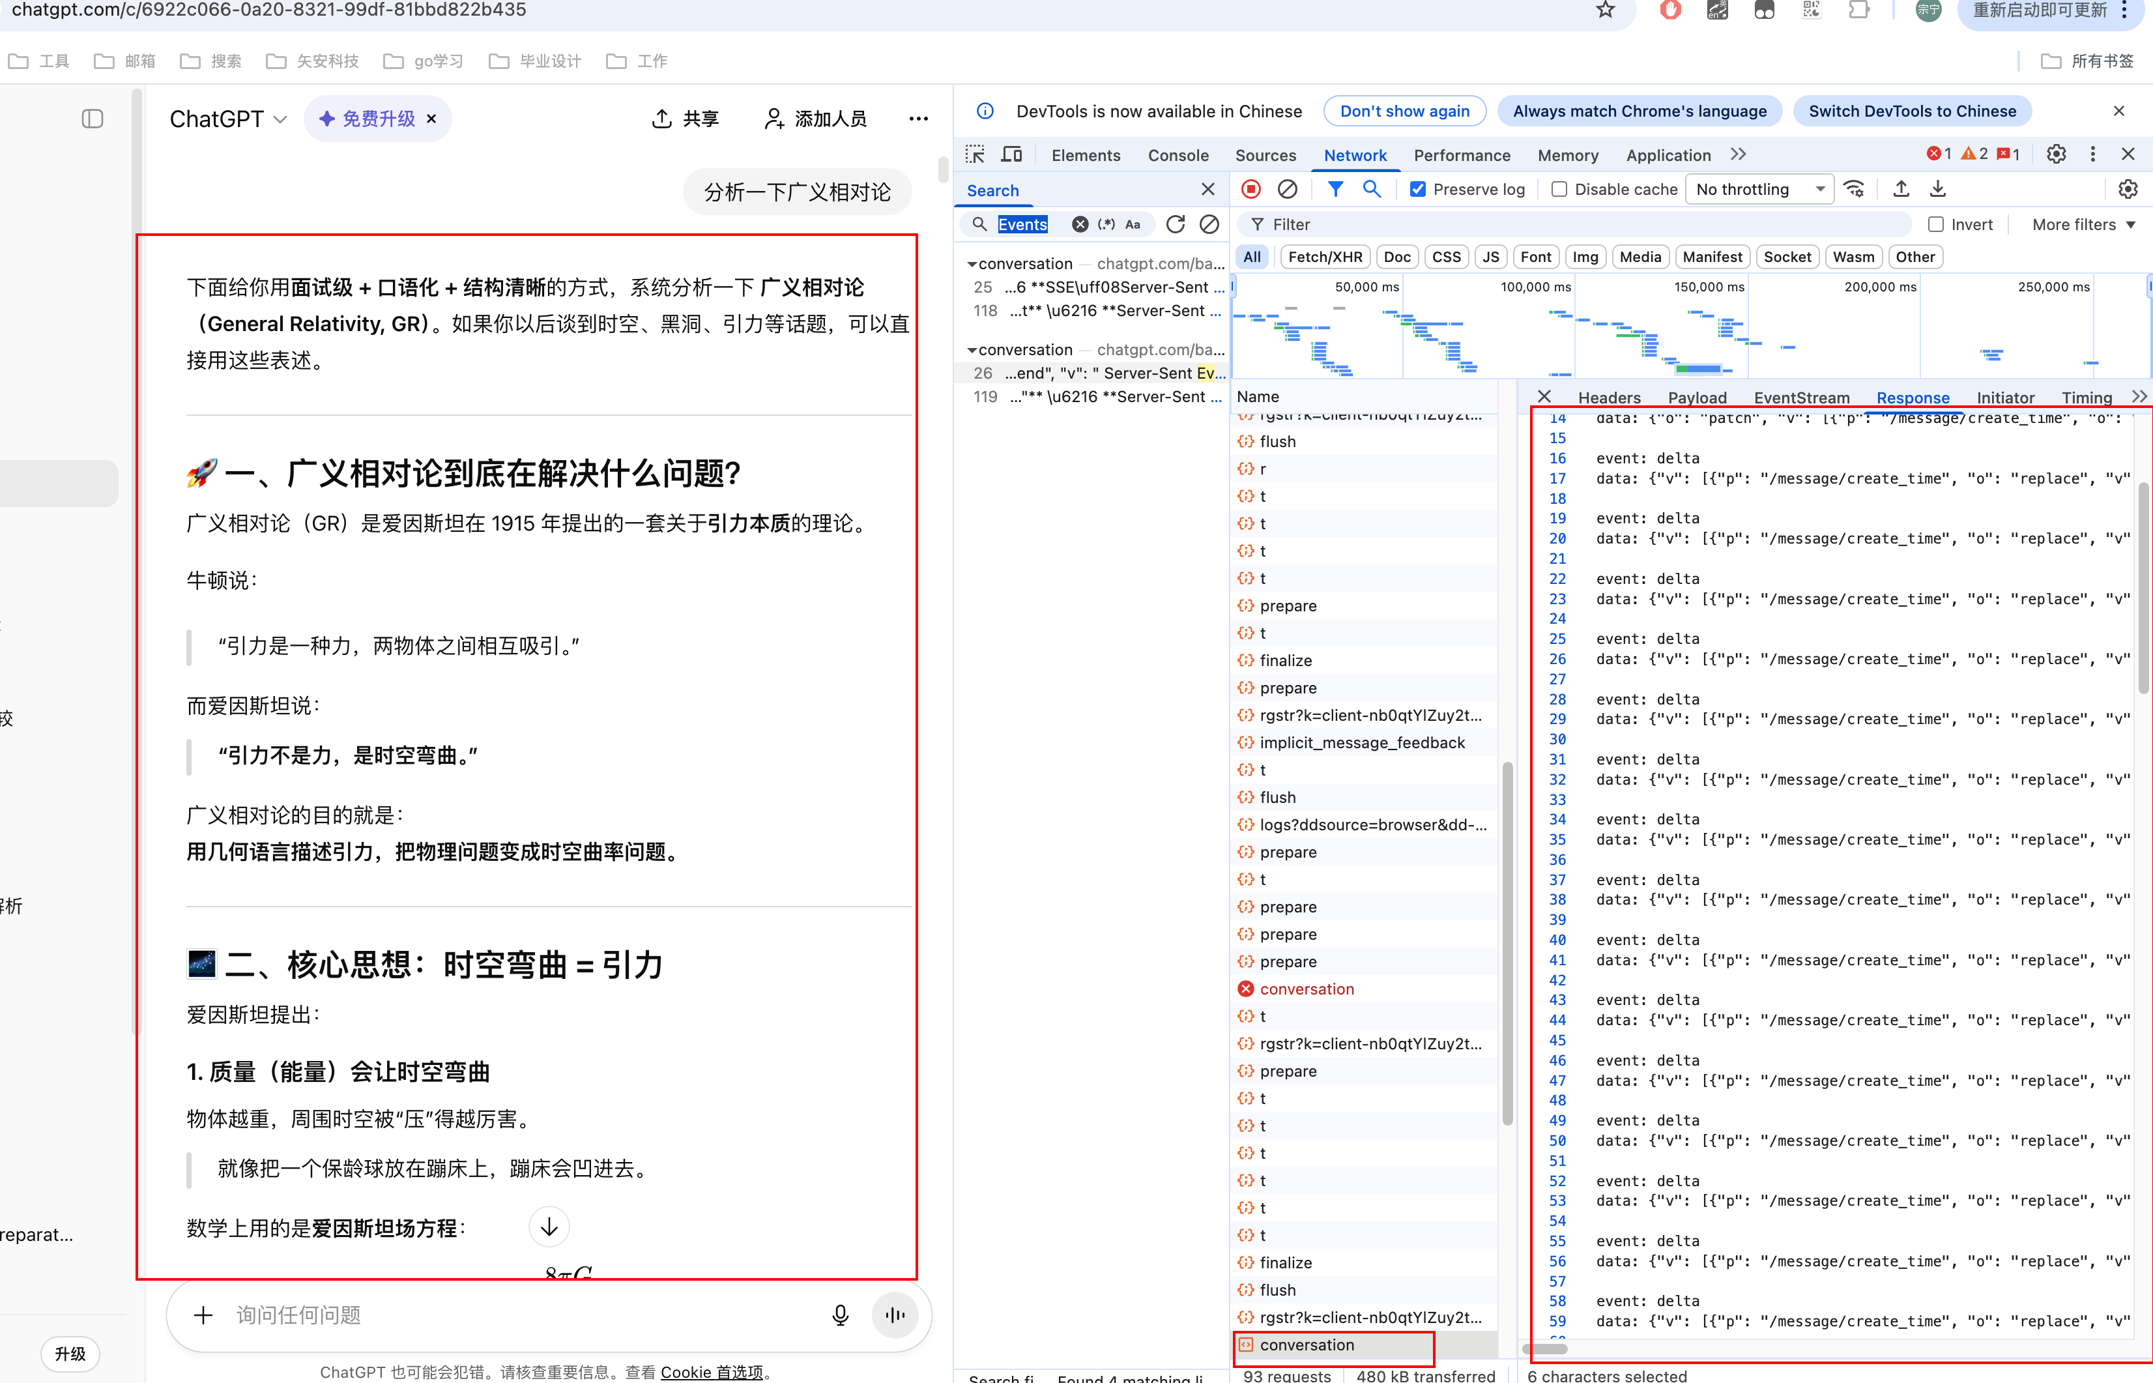Open the No throttling dropdown
This screenshot has height=1383, width=2153.
1759,190
